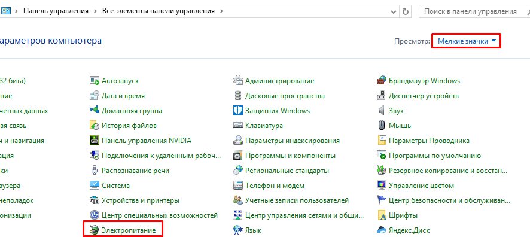
Task: Open the Дата и время icon
Action: [x=95, y=96]
